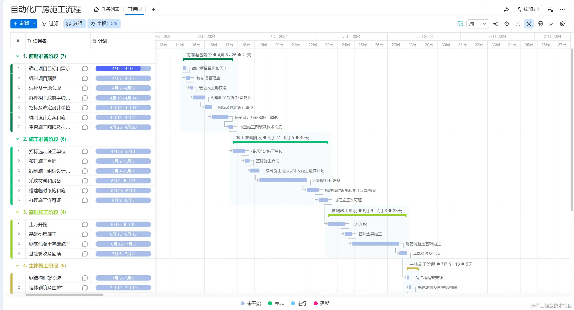Open comments for 编制项目预算 task

[85, 78]
